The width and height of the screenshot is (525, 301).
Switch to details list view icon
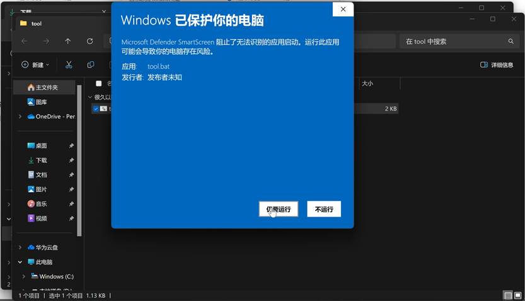point(507,295)
